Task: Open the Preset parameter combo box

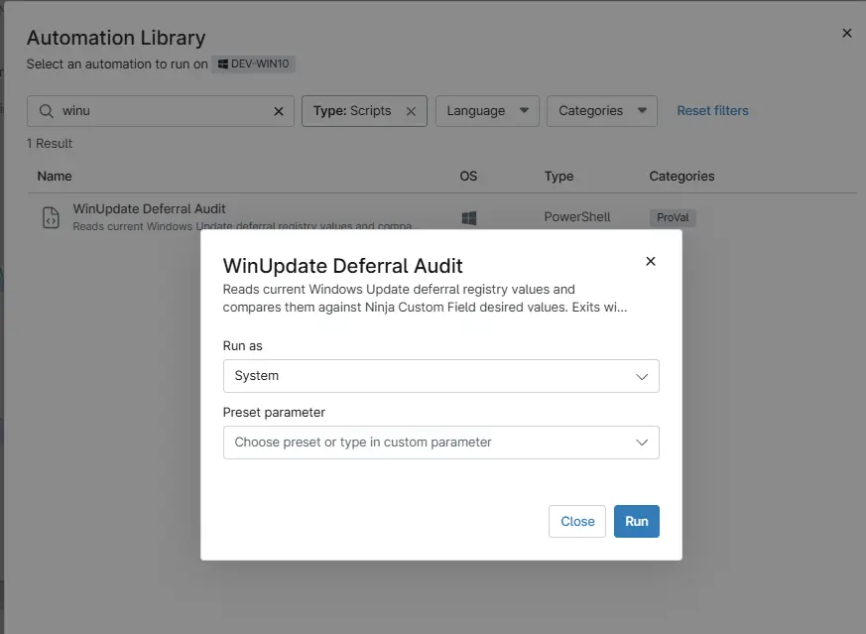Action: (440, 443)
